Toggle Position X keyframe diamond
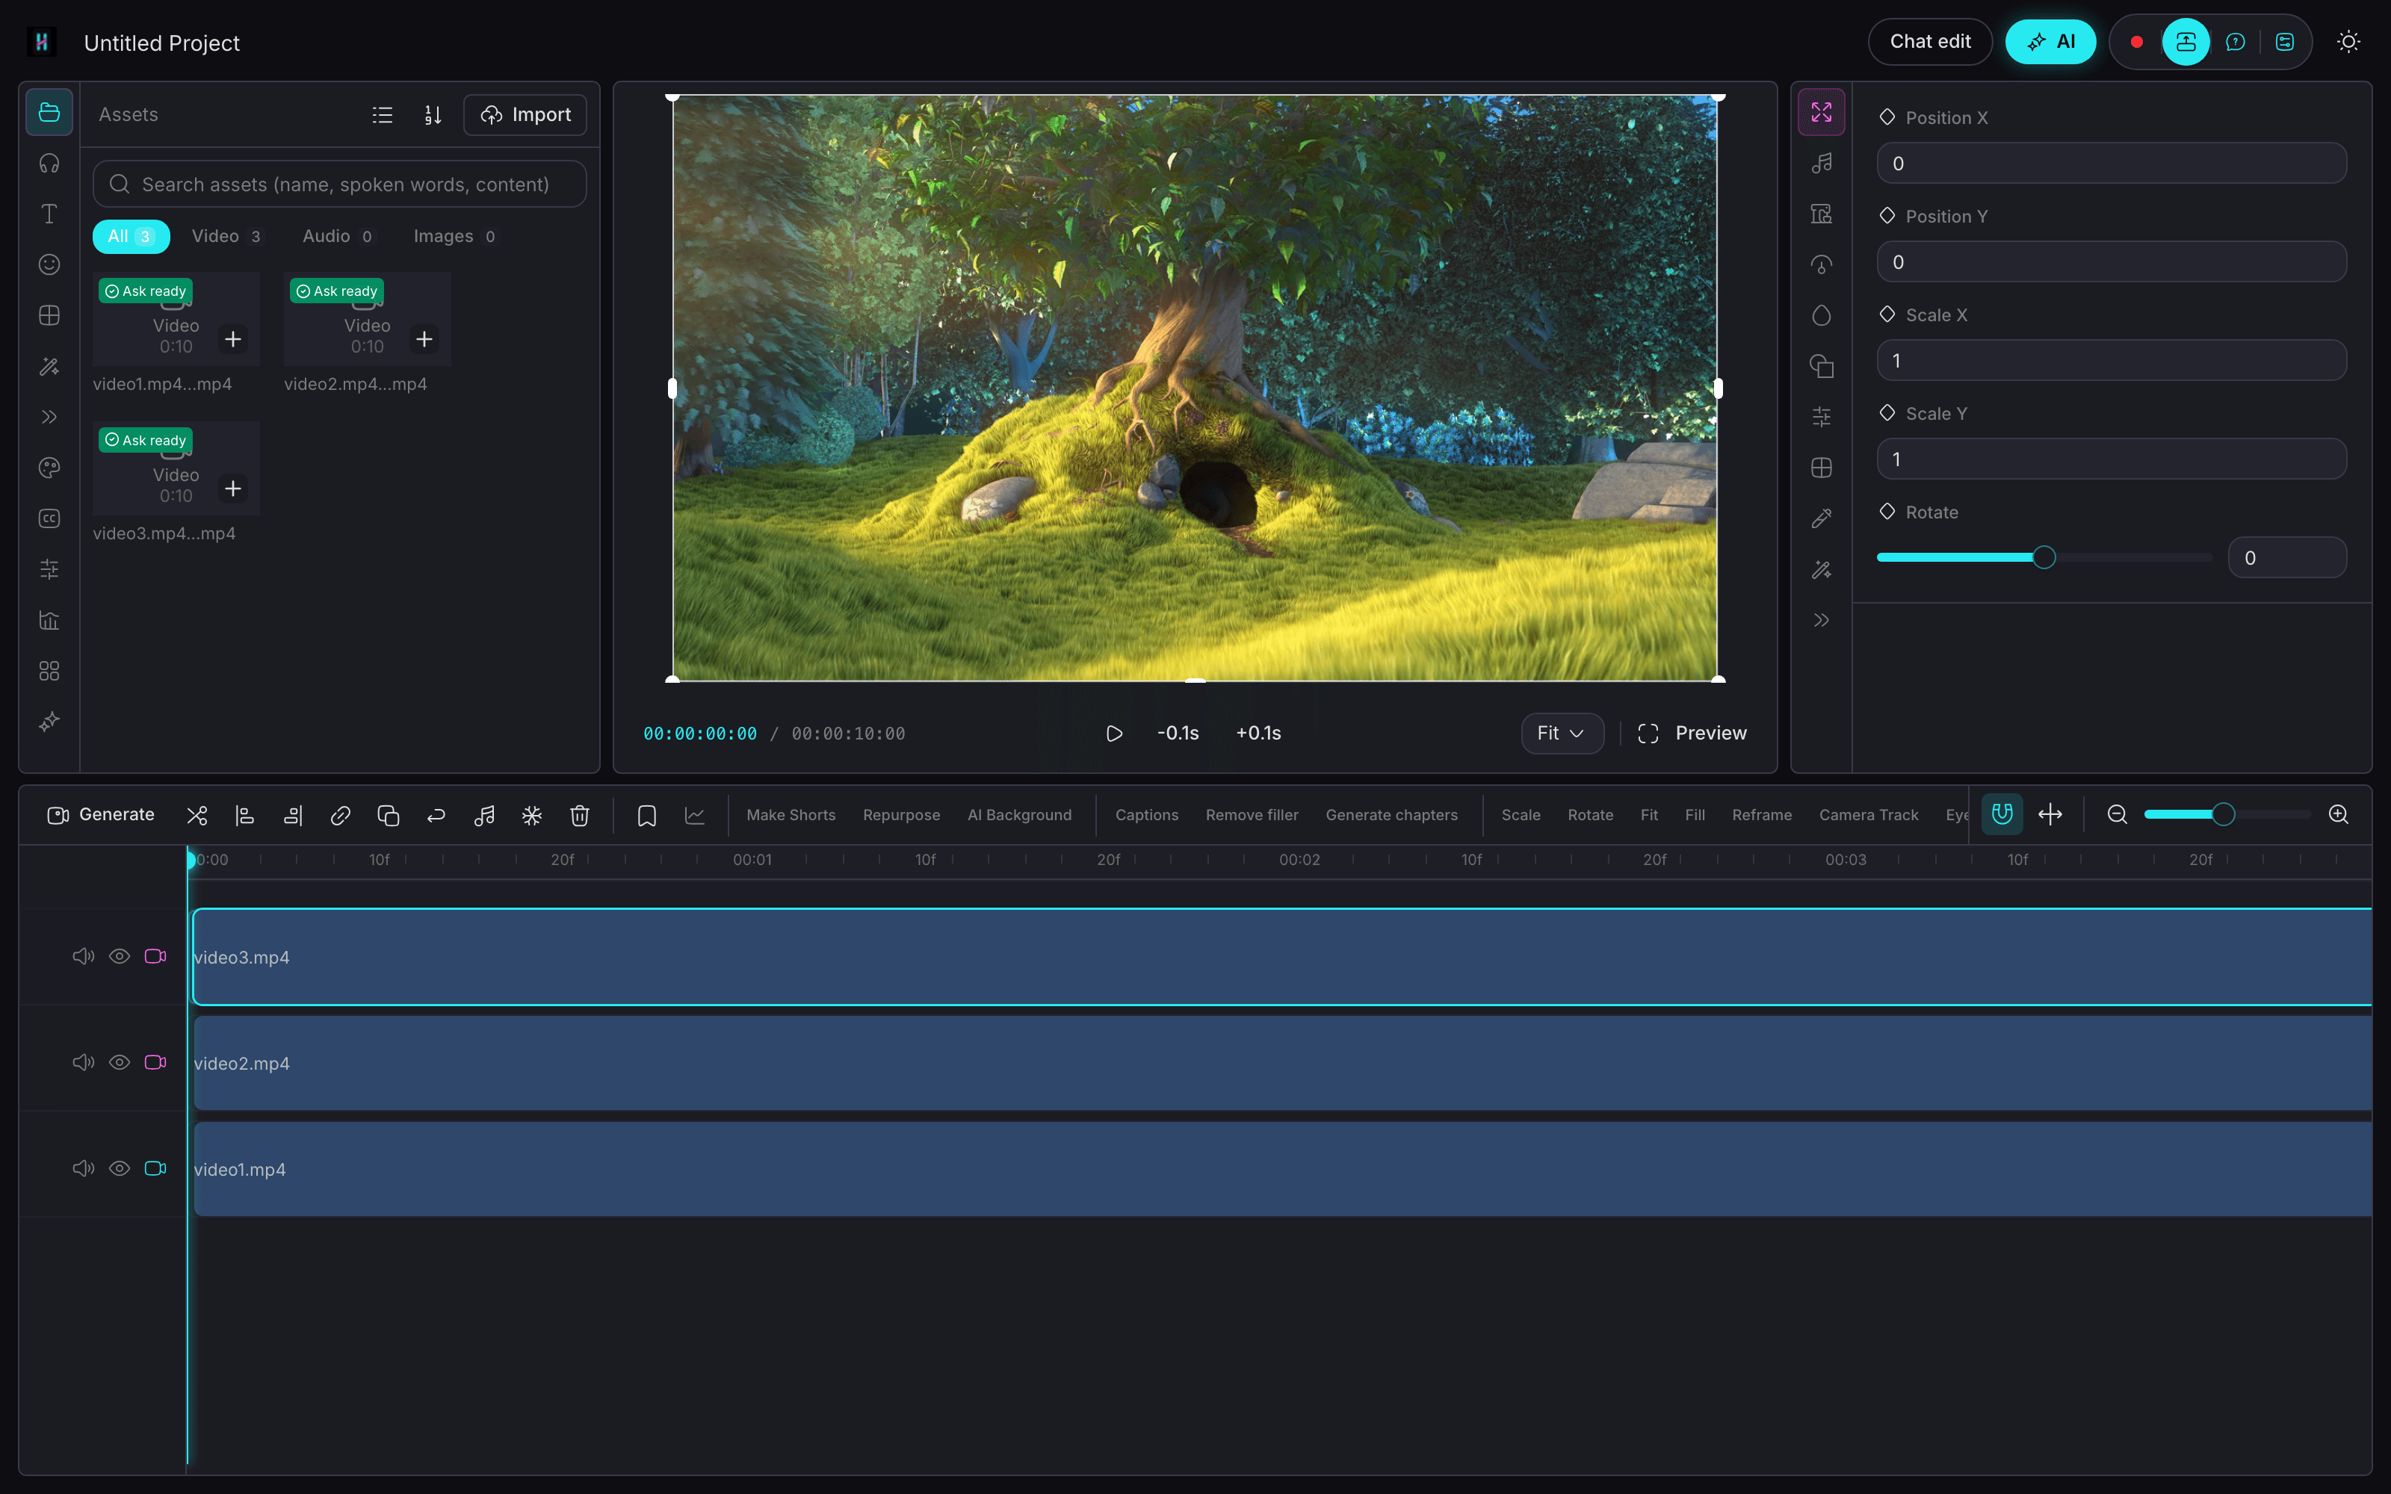Image resolution: width=2391 pixels, height=1494 pixels. point(1887,117)
